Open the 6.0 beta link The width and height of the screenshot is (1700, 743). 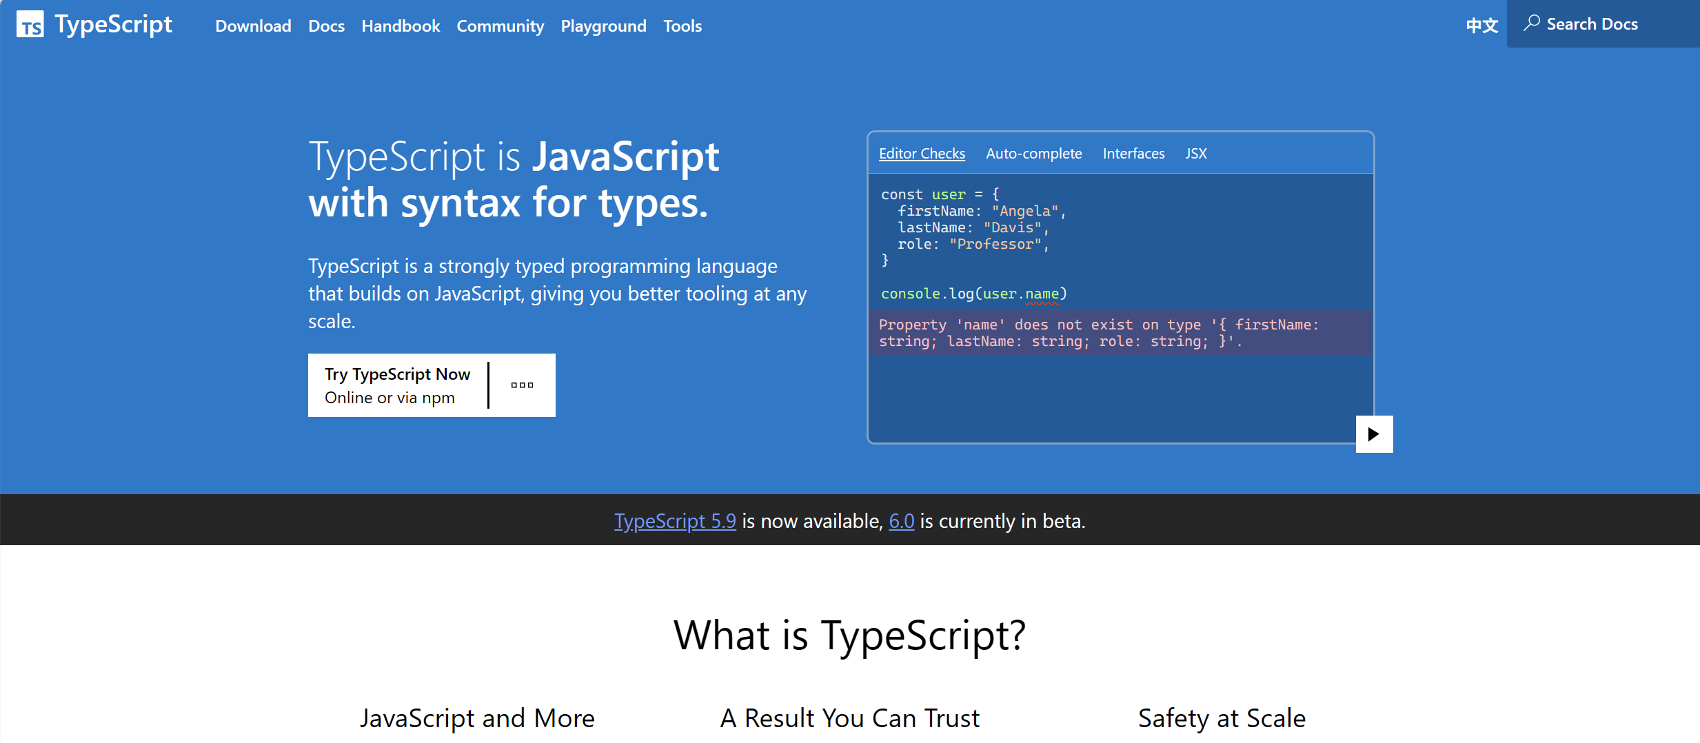[x=902, y=521]
